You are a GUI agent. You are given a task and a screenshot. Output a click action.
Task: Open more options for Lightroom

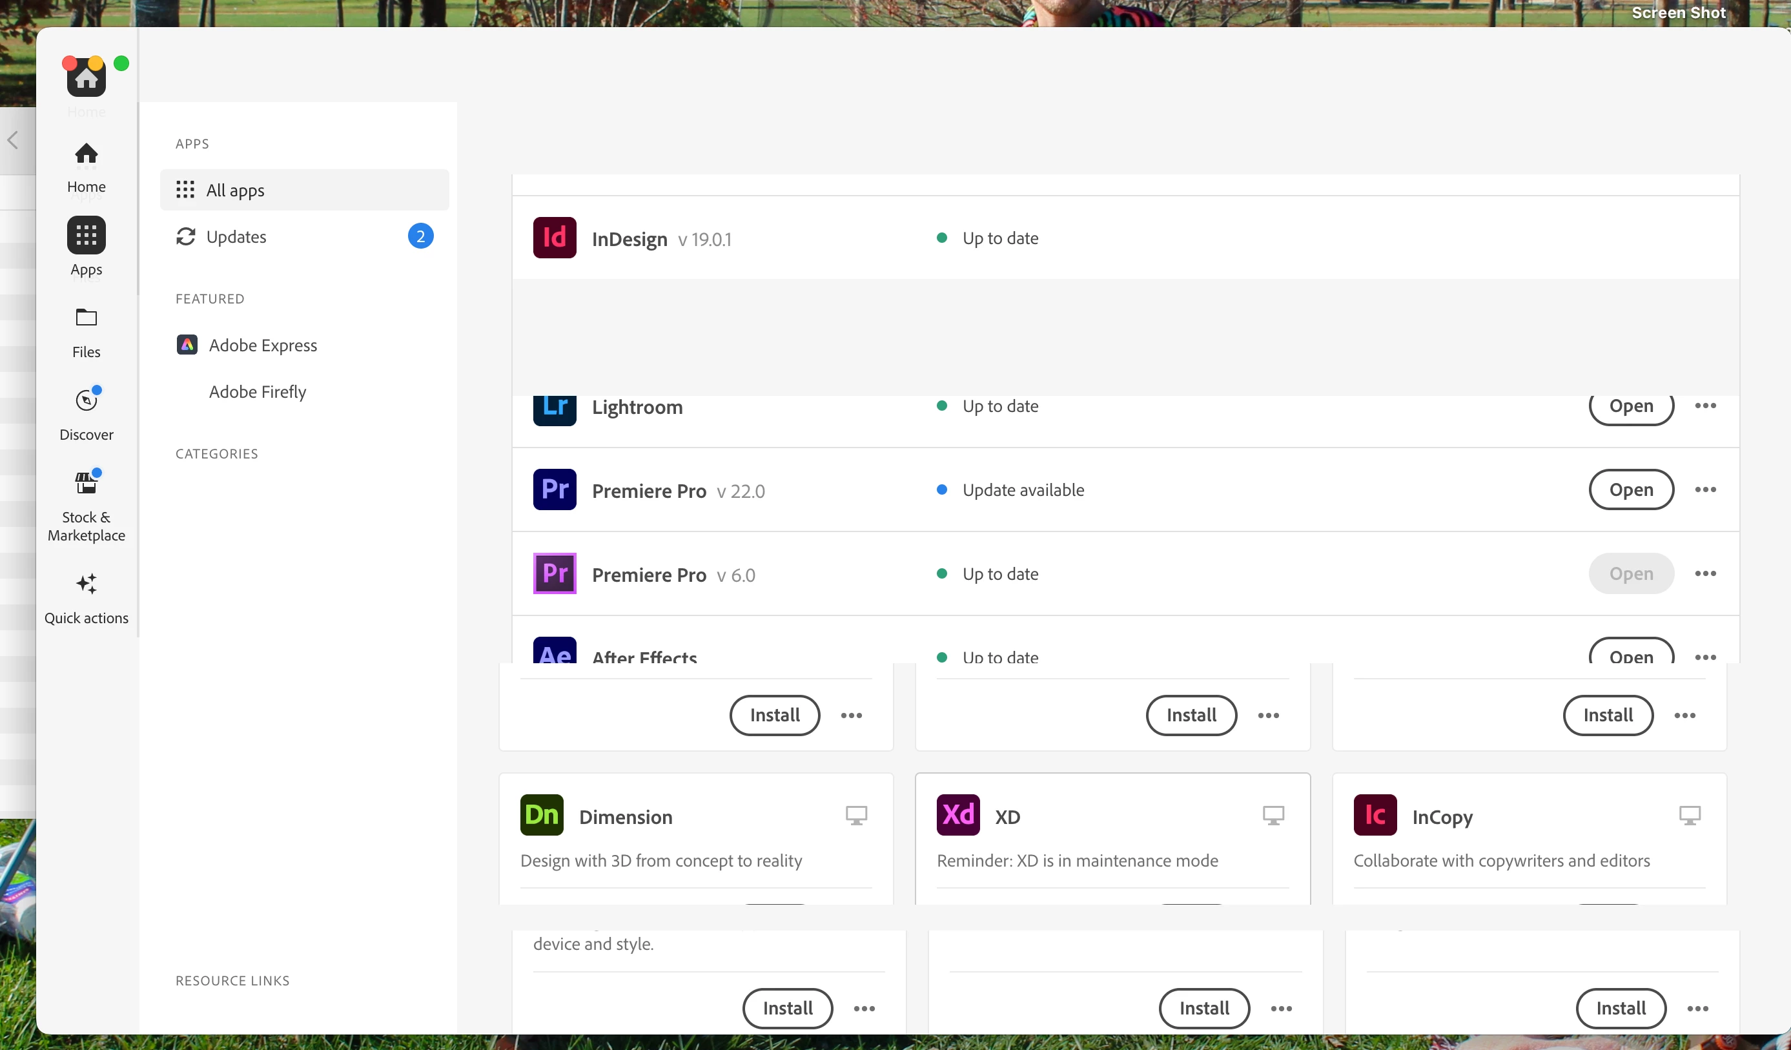1705,406
